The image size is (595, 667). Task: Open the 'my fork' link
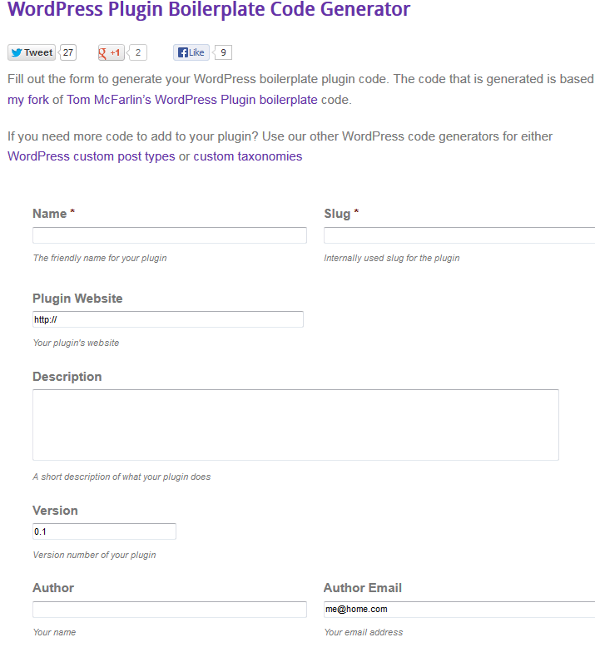28,100
